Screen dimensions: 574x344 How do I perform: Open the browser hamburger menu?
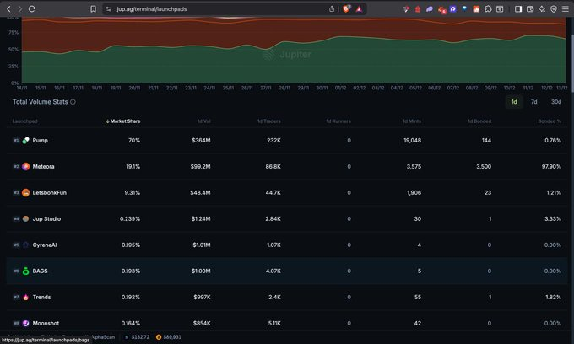pyautogui.click(x=566, y=8)
